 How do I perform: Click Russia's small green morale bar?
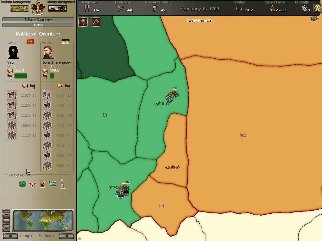52,76
